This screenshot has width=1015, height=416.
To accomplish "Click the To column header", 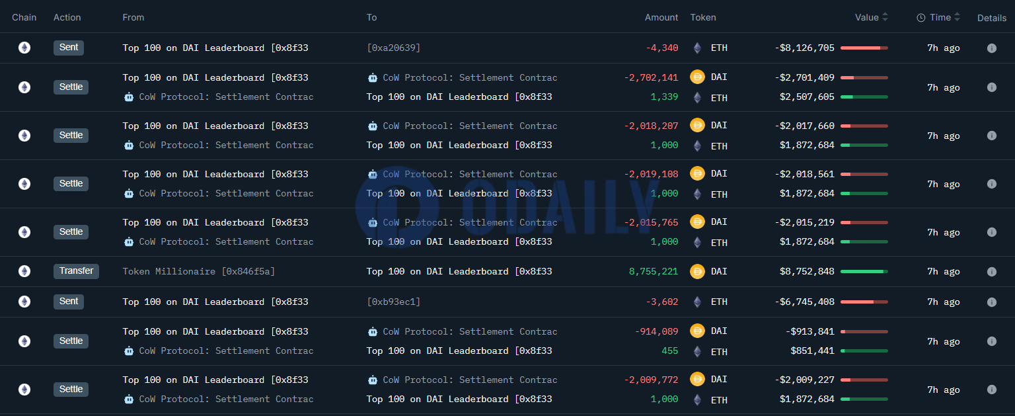I will [372, 17].
